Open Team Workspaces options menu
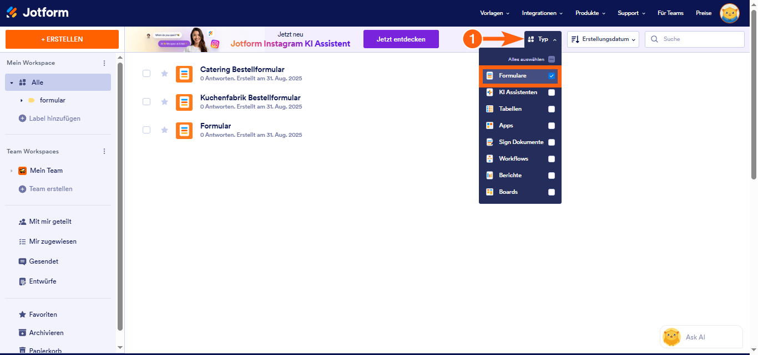Viewport: 758px width, 355px height. point(104,151)
